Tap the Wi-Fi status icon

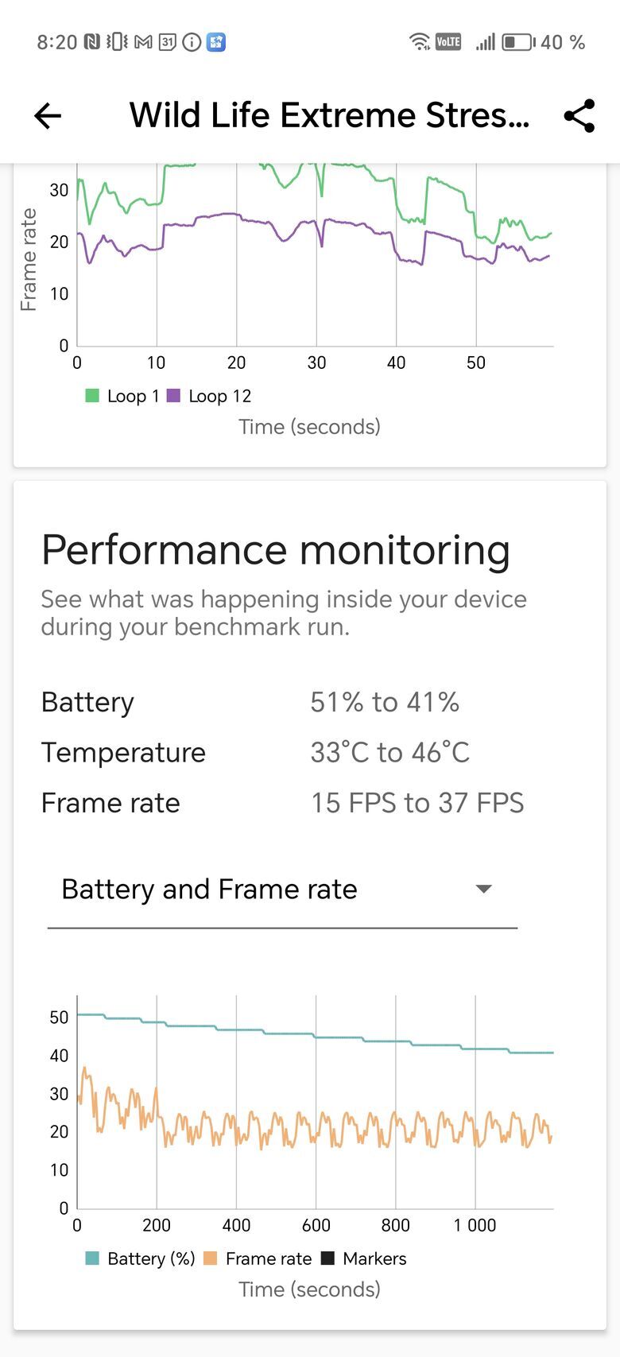[419, 42]
